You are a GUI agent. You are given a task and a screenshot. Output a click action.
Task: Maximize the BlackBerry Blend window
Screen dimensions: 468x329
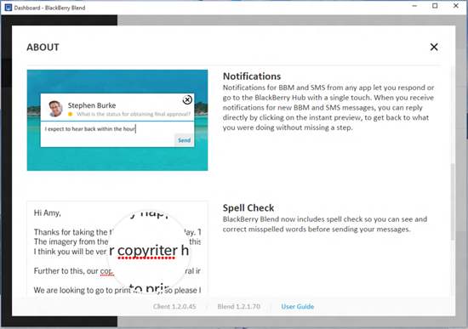(435, 6)
